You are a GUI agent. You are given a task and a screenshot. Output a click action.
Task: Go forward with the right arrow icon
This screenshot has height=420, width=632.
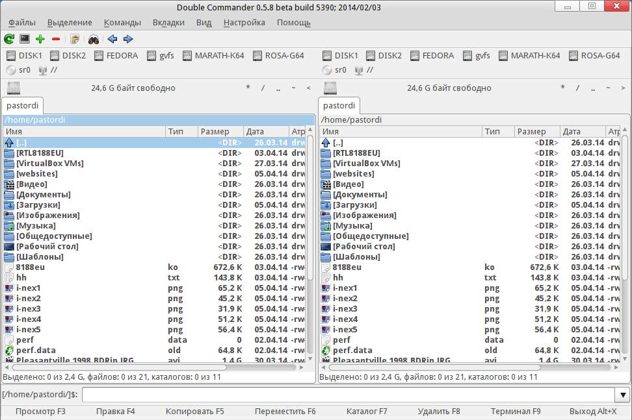[128, 39]
